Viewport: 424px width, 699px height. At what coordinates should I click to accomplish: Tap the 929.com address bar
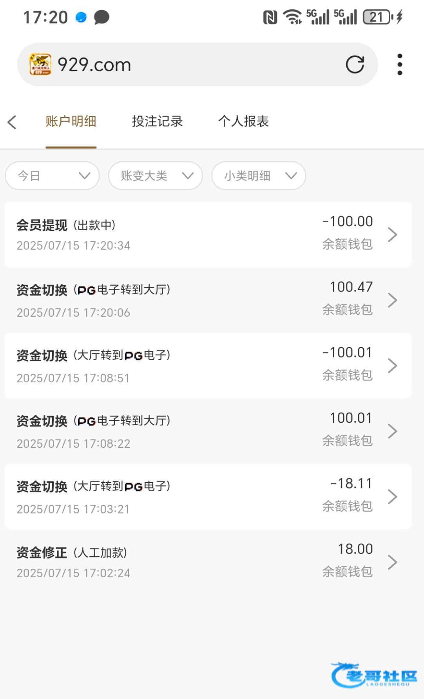coord(196,65)
